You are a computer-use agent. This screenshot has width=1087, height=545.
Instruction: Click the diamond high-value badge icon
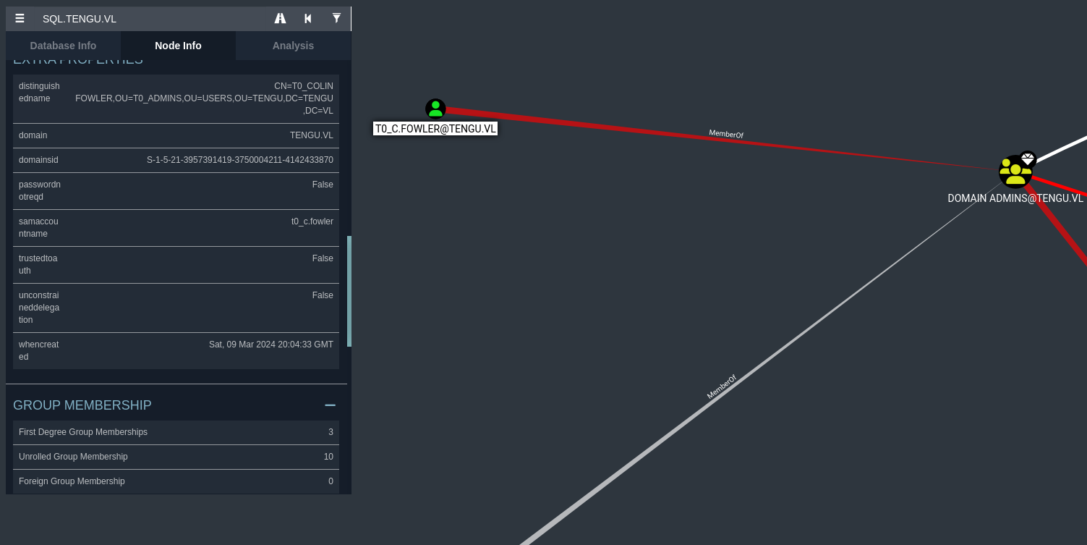tap(1028, 159)
